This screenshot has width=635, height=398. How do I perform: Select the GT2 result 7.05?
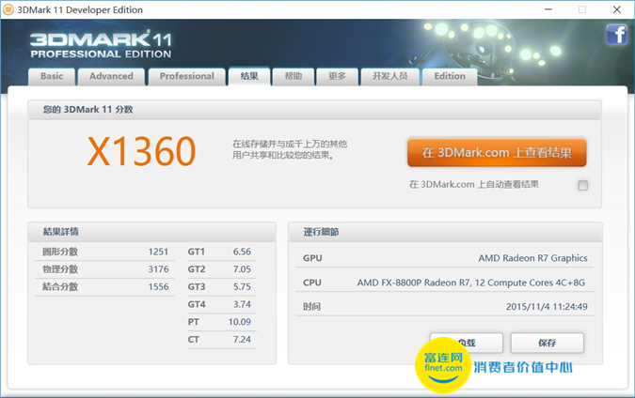[x=242, y=269]
